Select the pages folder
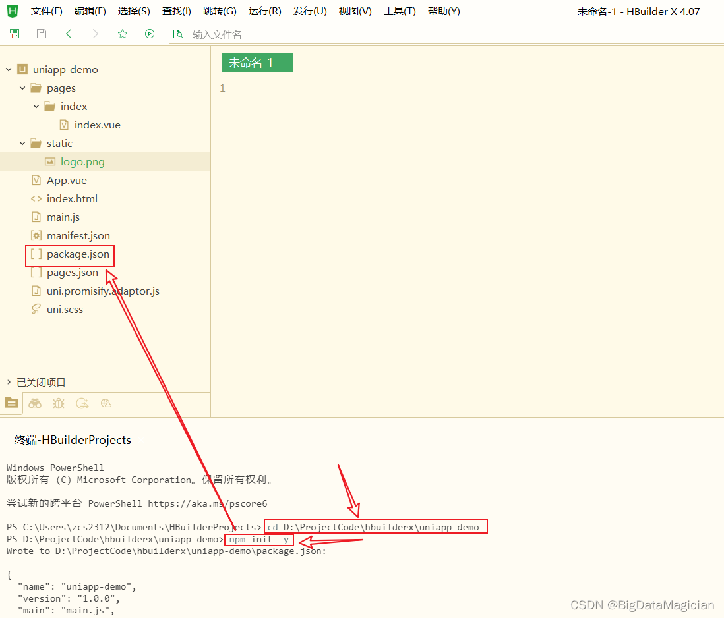The image size is (724, 618). point(61,88)
